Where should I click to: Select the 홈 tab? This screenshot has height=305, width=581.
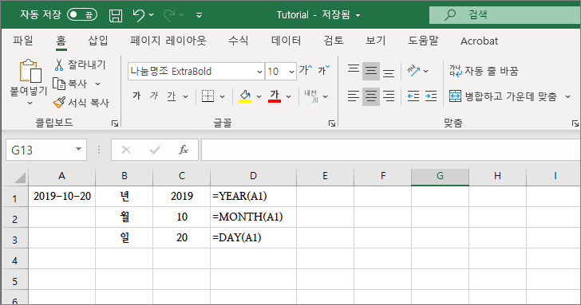pos(61,41)
